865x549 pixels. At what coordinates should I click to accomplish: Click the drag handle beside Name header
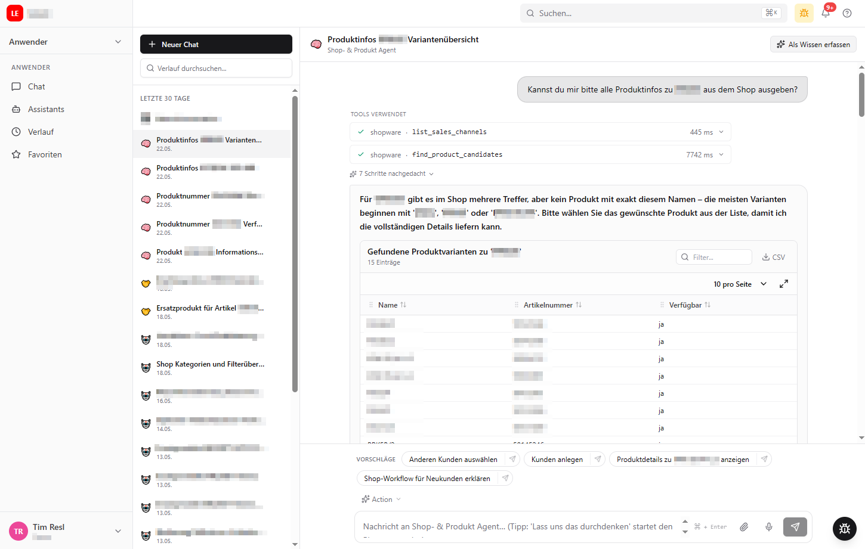tap(371, 305)
